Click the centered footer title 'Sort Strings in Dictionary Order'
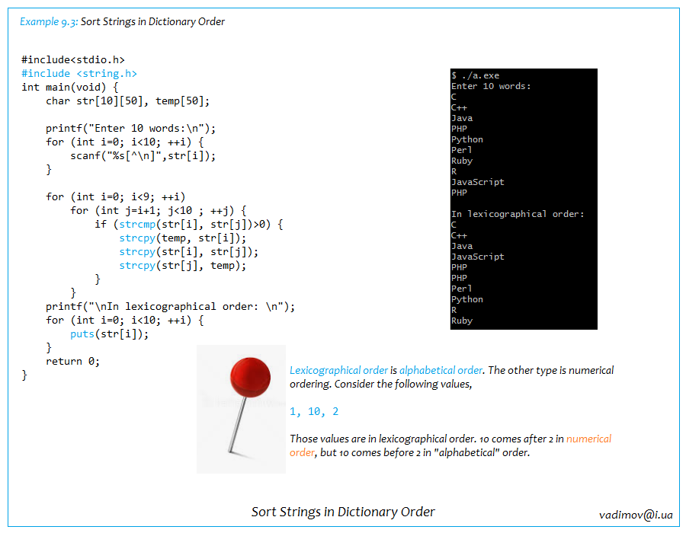This screenshot has width=686, height=533. click(343, 512)
